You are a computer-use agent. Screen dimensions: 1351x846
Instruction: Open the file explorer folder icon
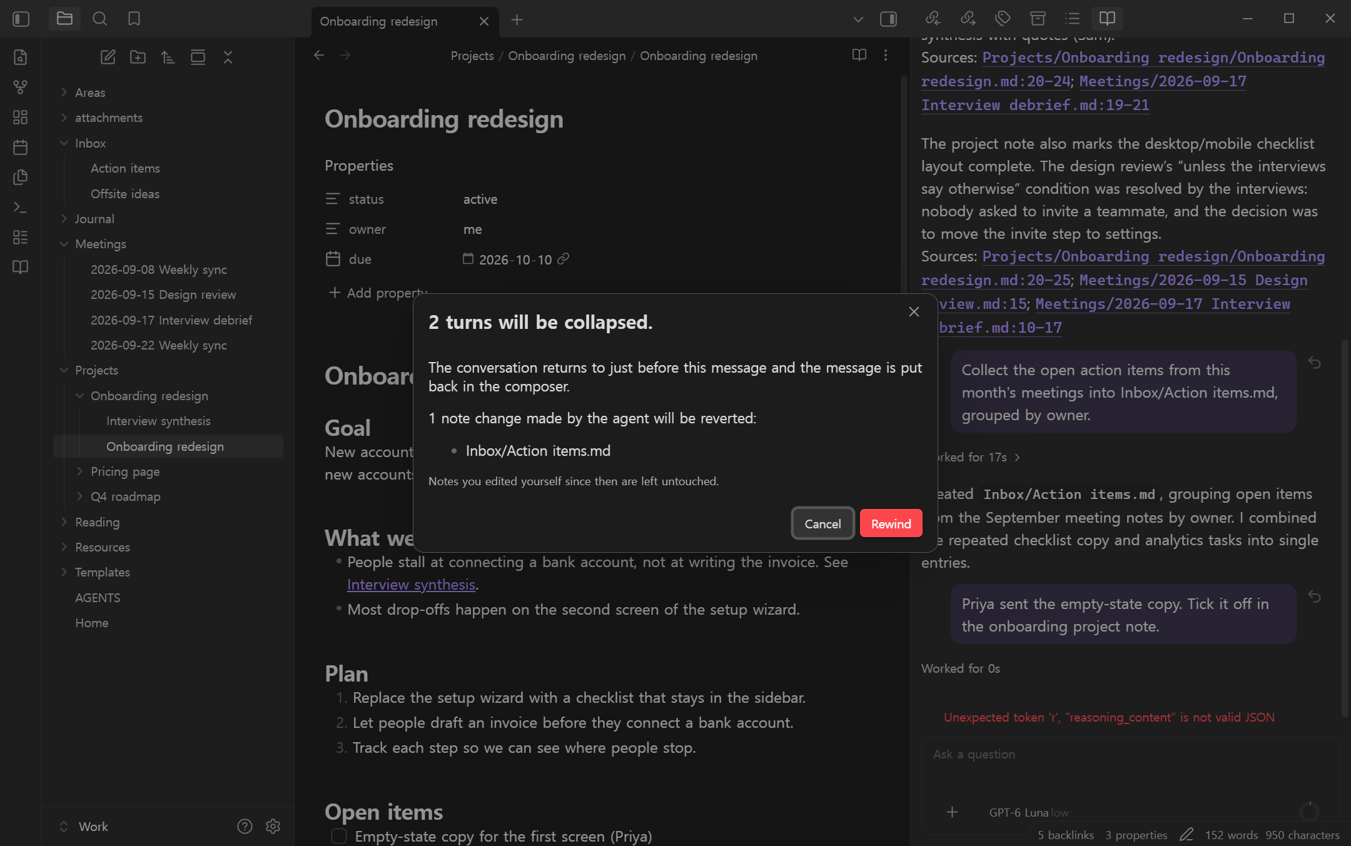(64, 19)
